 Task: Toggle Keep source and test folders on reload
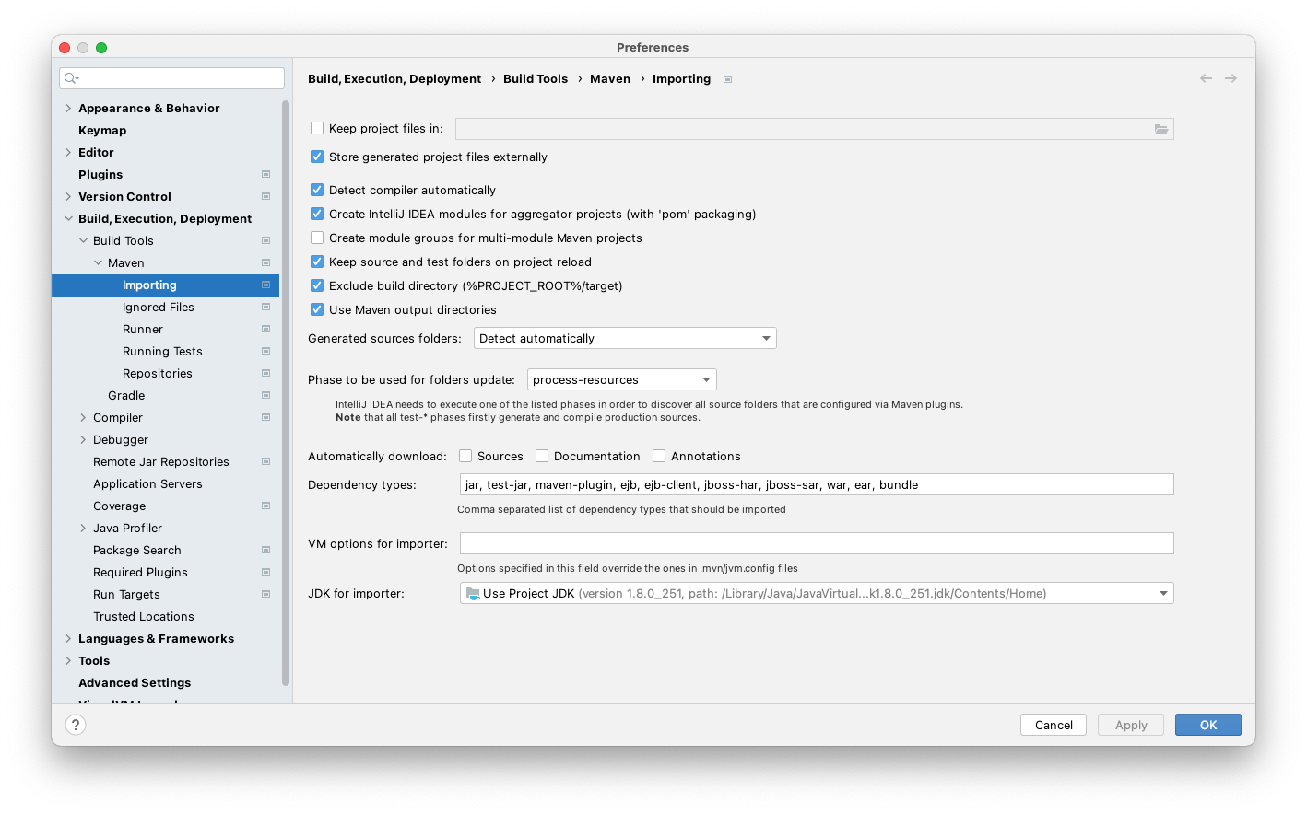(x=317, y=262)
